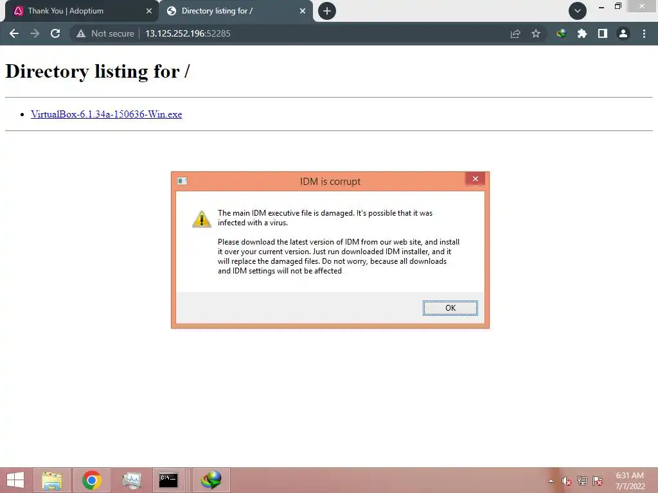Open a new browser tab

coord(327,11)
